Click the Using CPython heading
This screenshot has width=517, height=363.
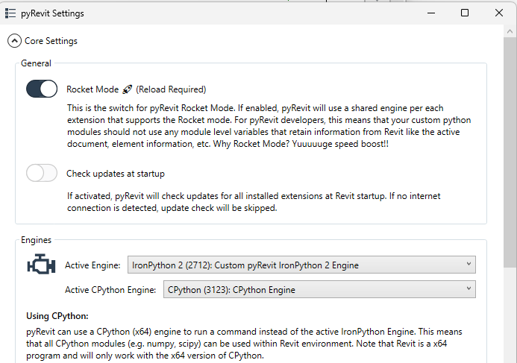[57, 316]
